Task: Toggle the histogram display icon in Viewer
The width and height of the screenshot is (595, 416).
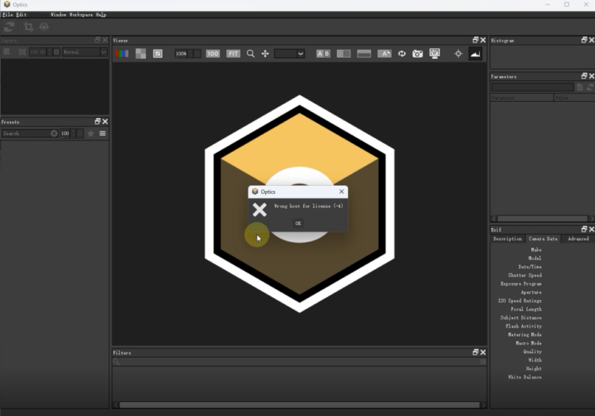Action: click(x=475, y=53)
